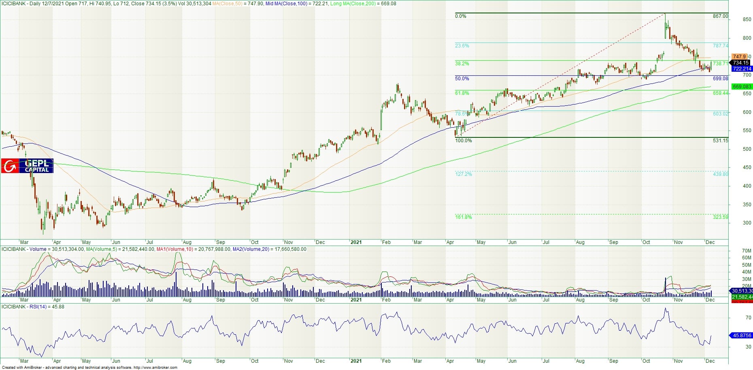Viewport: 753px width, 370px height.
Task: Click the 70 level on the RSI axis
Action: 749,318
